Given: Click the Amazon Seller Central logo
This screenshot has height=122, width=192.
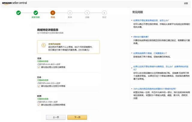Looking at the screenshot, I should pos(14,3).
